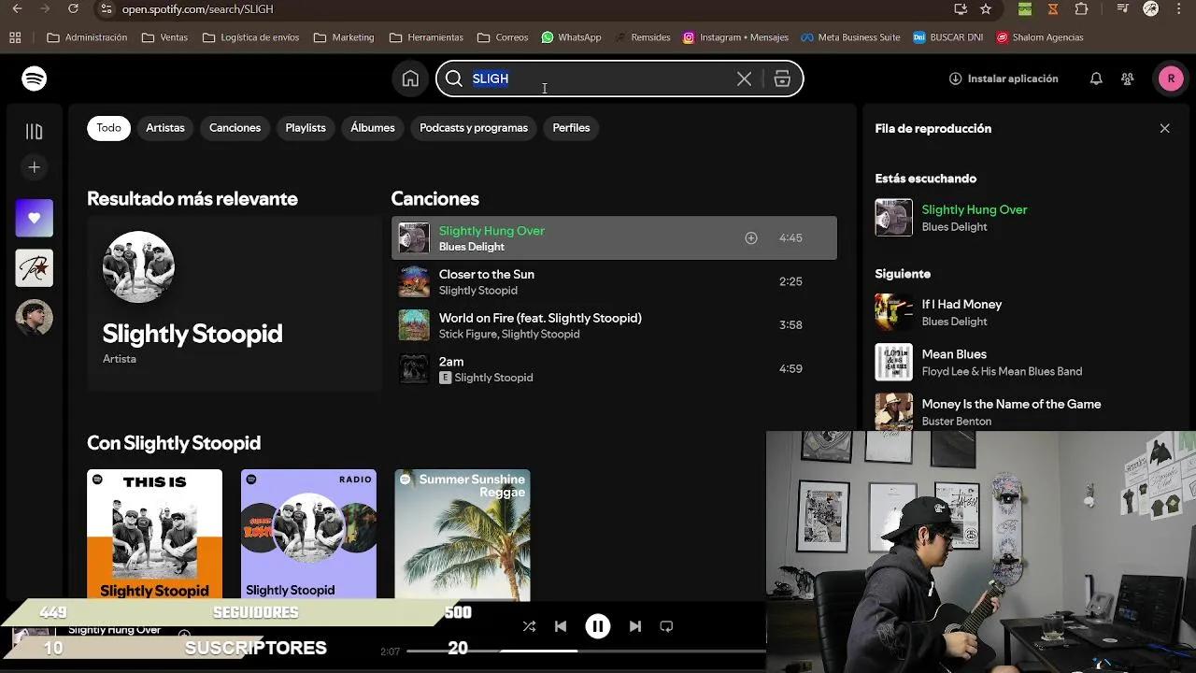Open BUSCAR DNI bookmark
1196x673 pixels.
pyautogui.click(x=949, y=37)
